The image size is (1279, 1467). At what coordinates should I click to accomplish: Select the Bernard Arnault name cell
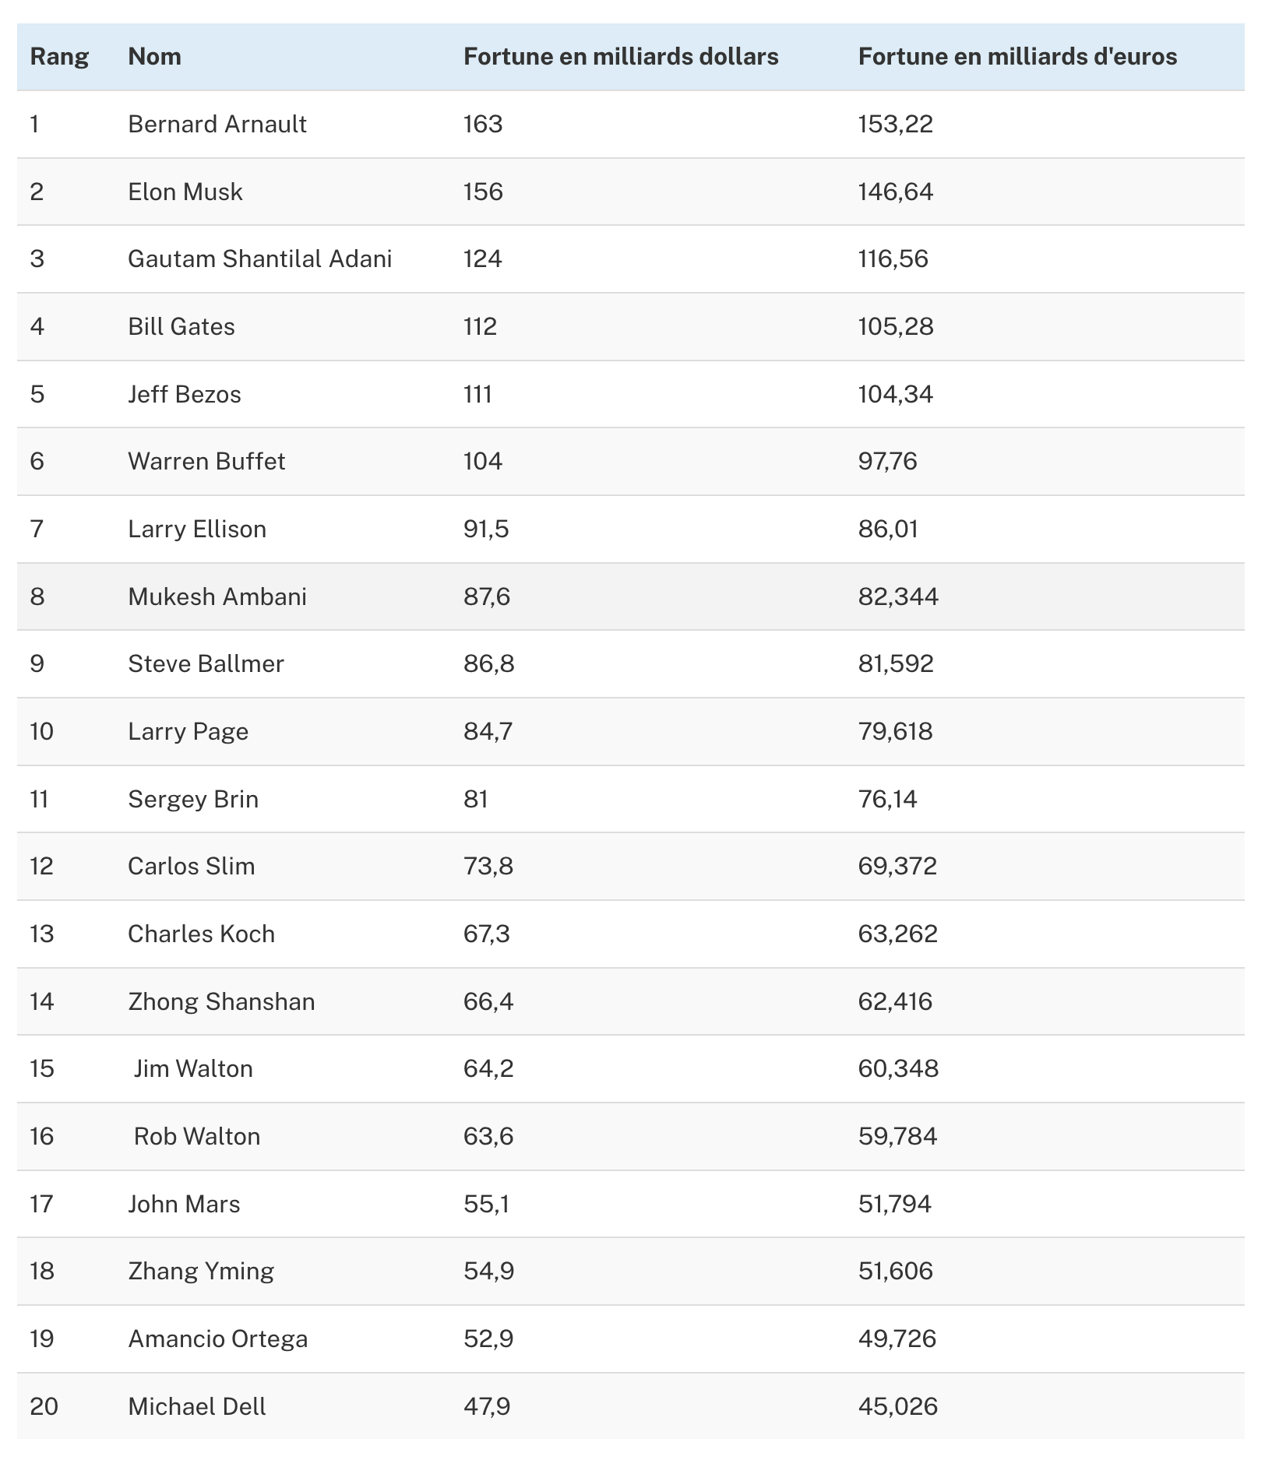(x=217, y=125)
